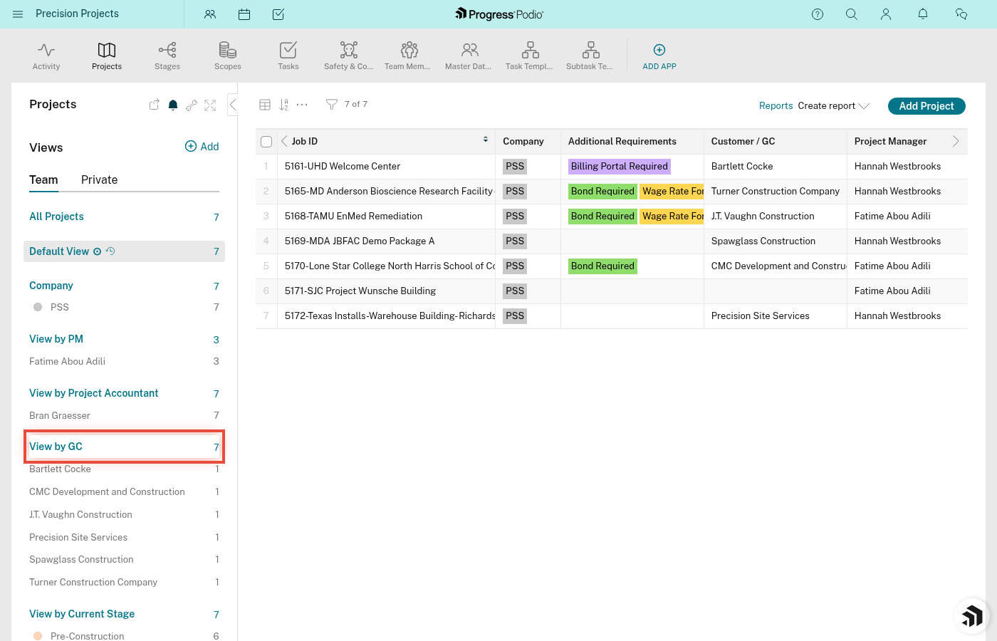The image size is (997, 641).
Task: Collapse the projects sidebar with the left chevron
Action: pyautogui.click(x=233, y=104)
